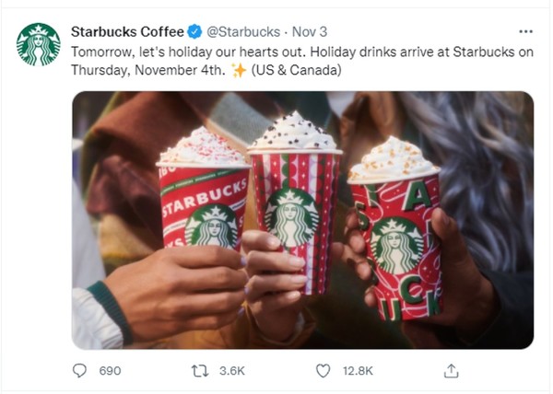This screenshot has width=553, height=394.
Task: Expand the three-dot more options menu
Action: tap(525, 31)
